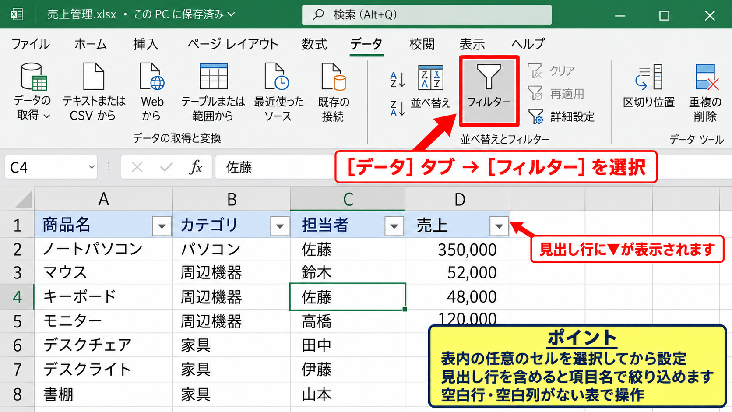Switch to the ホーム tab
The image size is (732, 412).
(x=91, y=44)
